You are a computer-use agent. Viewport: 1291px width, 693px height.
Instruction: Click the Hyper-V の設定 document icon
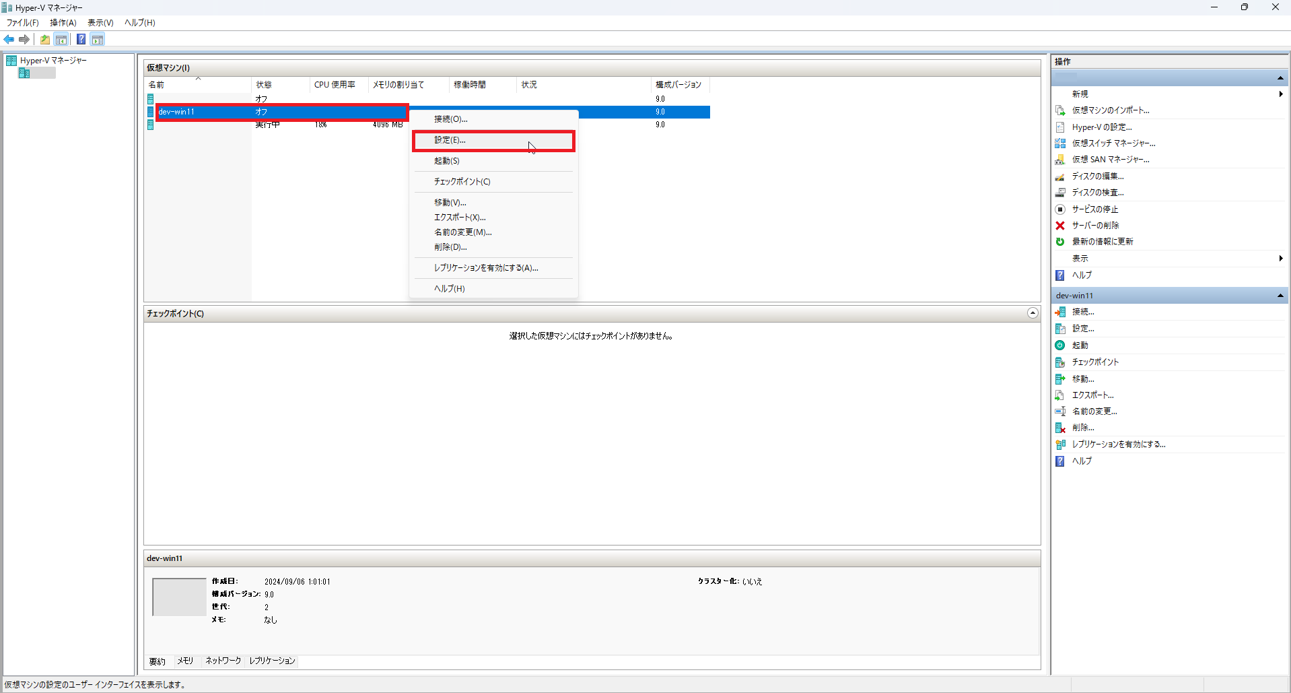(1060, 127)
